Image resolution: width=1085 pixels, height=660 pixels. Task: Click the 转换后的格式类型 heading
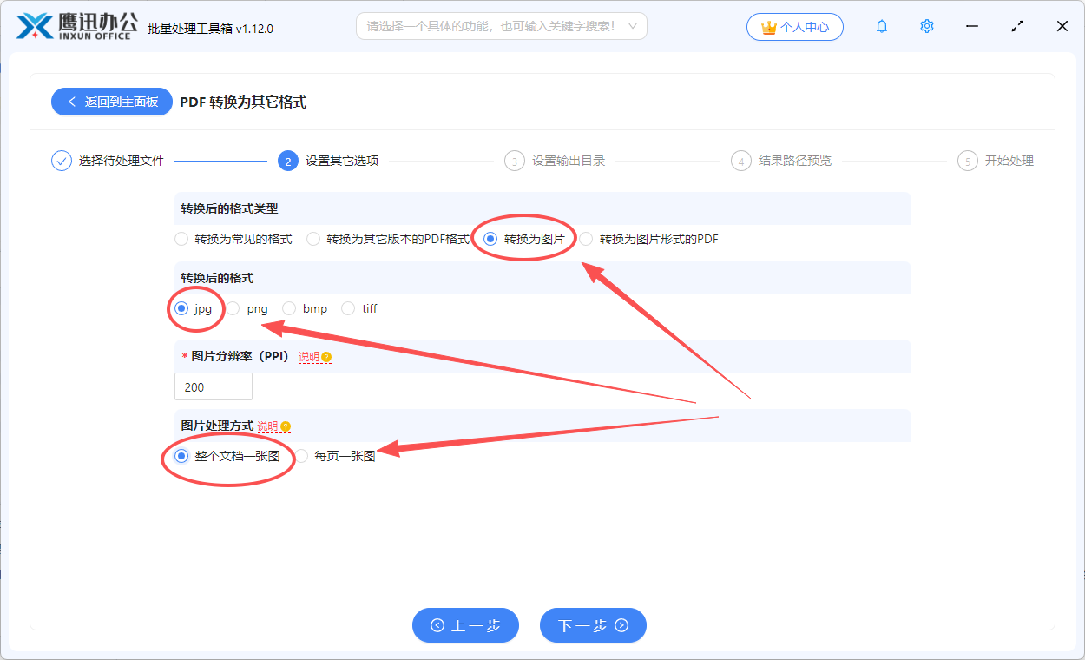tap(230, 208)
